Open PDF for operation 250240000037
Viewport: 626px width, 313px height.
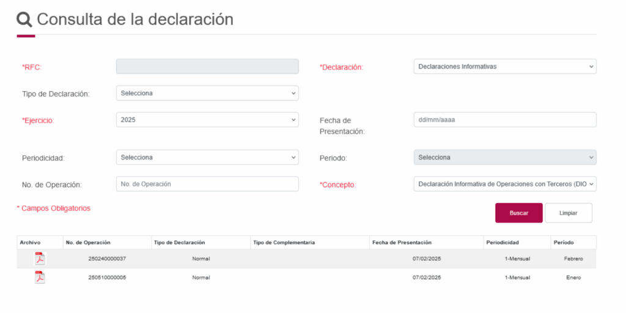(x=40, y=259)
